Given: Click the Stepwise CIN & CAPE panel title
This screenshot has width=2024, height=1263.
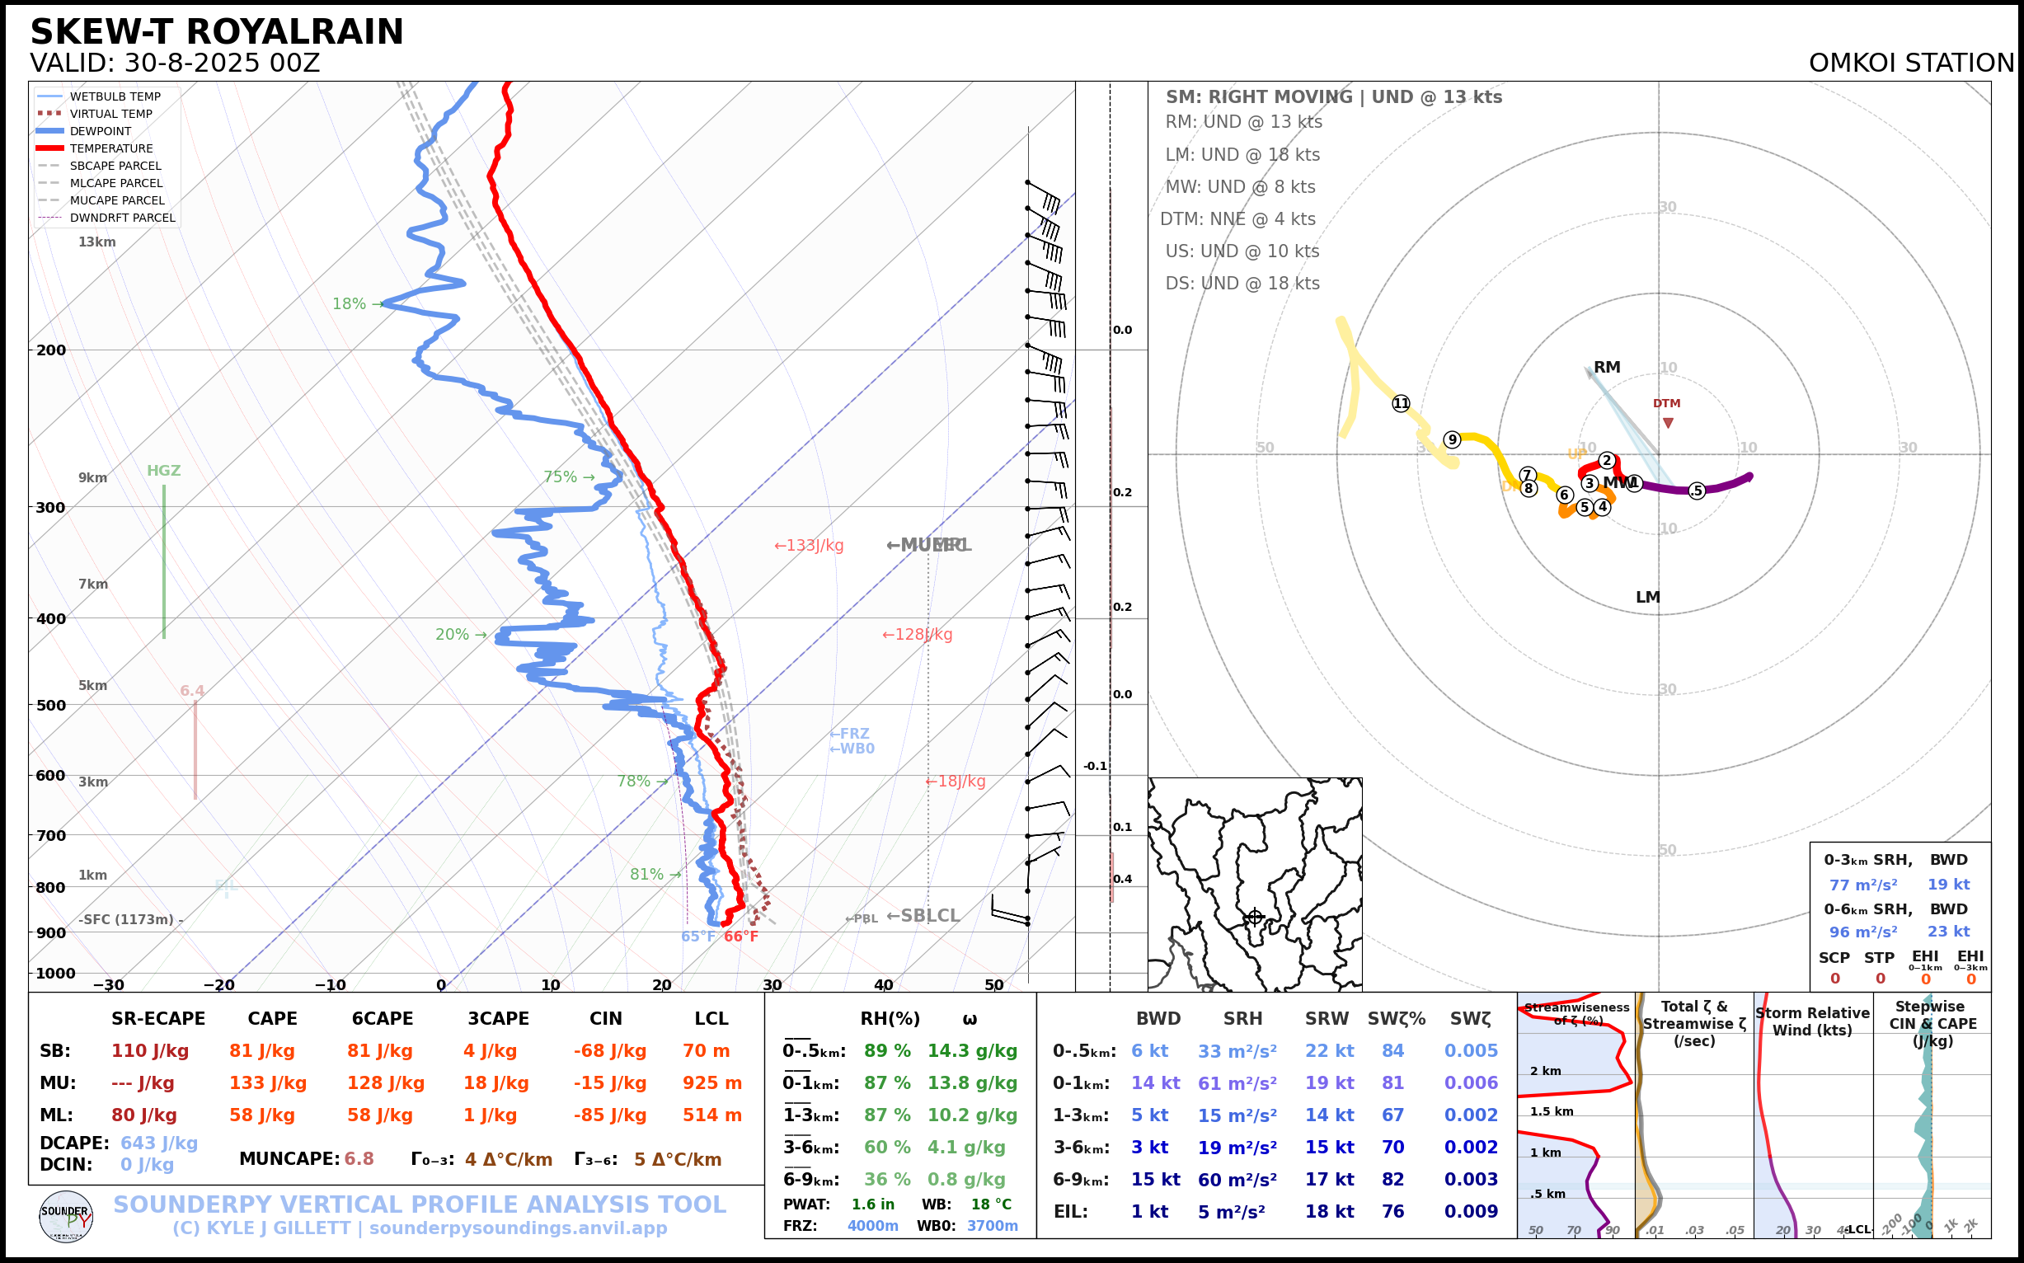Looking at the screenshot, I should [1932, 1023].
